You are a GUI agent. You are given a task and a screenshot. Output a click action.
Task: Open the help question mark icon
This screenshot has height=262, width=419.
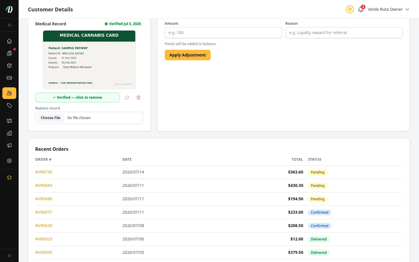(350, 9)
